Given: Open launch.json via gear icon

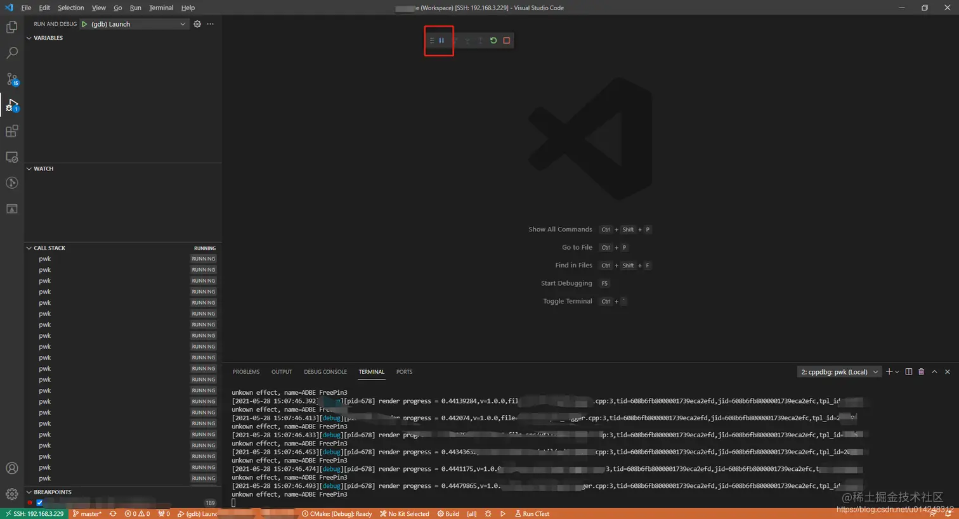Looking at the screenshot, I should click(197, 24).
